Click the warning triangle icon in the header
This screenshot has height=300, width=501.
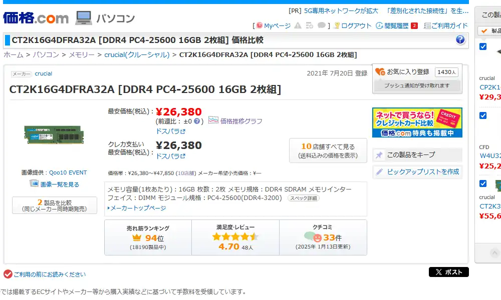[298, 25]
